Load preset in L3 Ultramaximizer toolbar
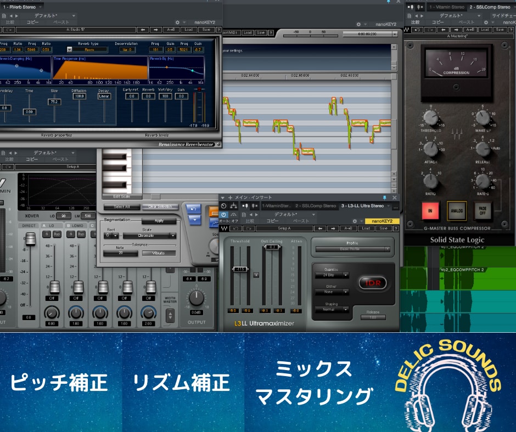 pos(366,228)
